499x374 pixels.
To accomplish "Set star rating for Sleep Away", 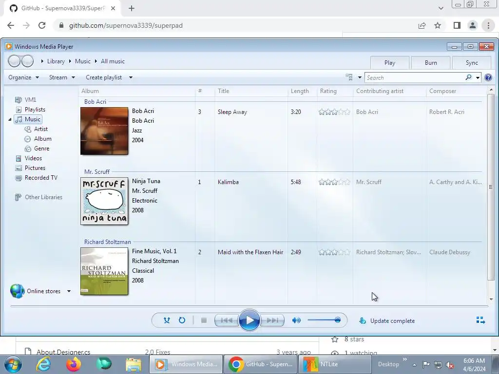I will [x=334, y=112].
